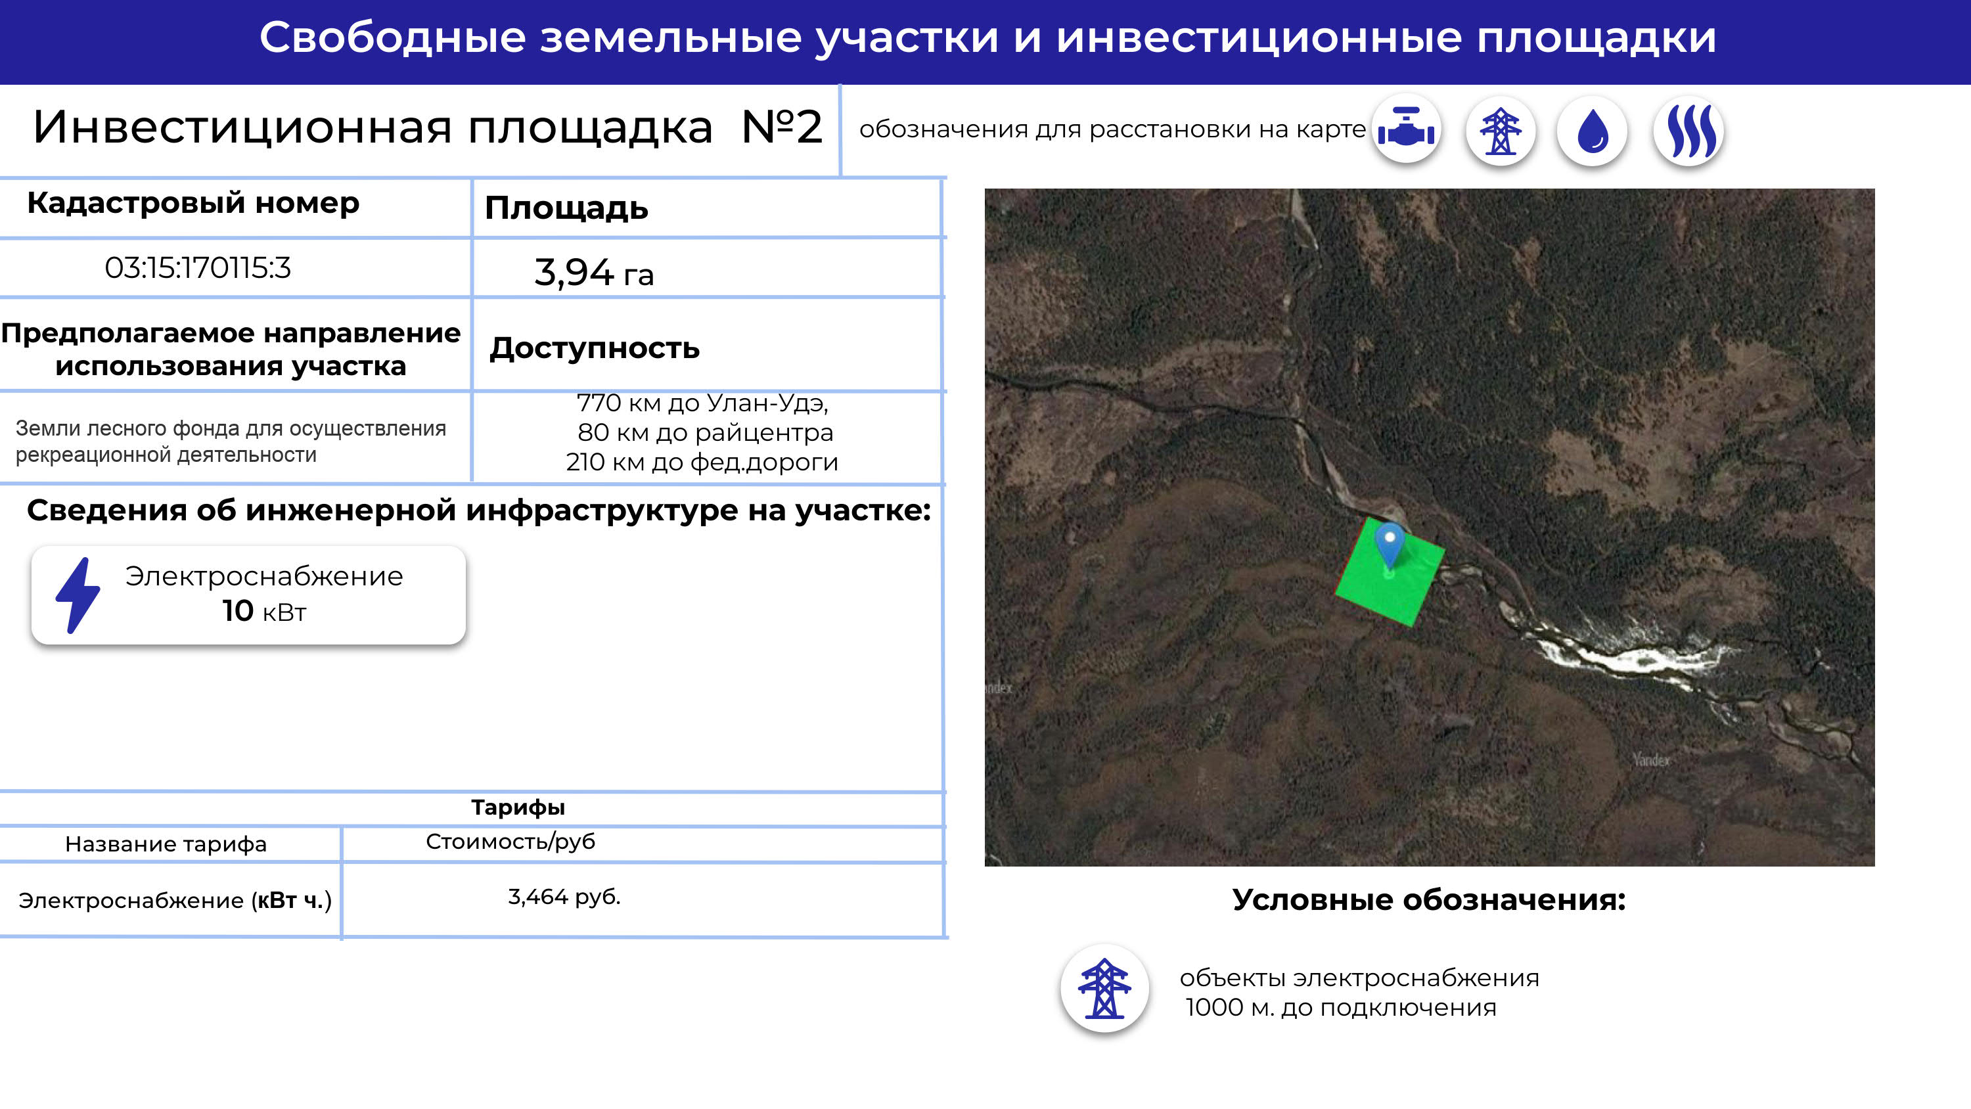Click the Площадь header

click(x=566, y=208)
